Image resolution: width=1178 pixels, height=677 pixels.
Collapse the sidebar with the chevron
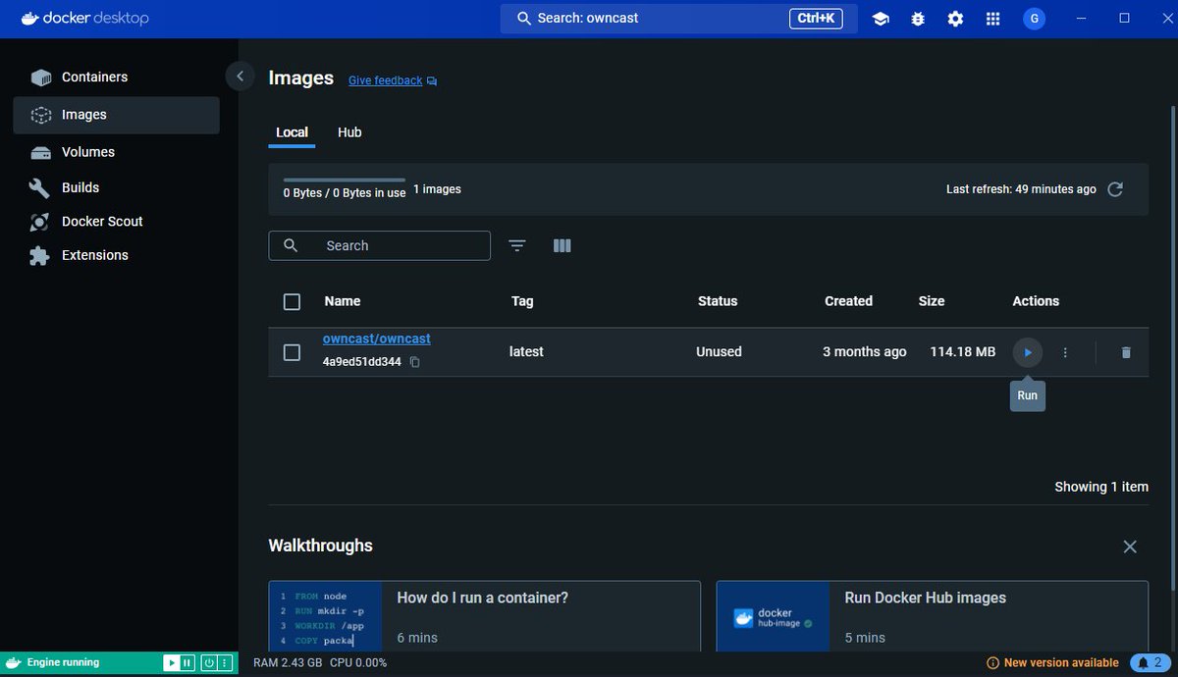240,77
